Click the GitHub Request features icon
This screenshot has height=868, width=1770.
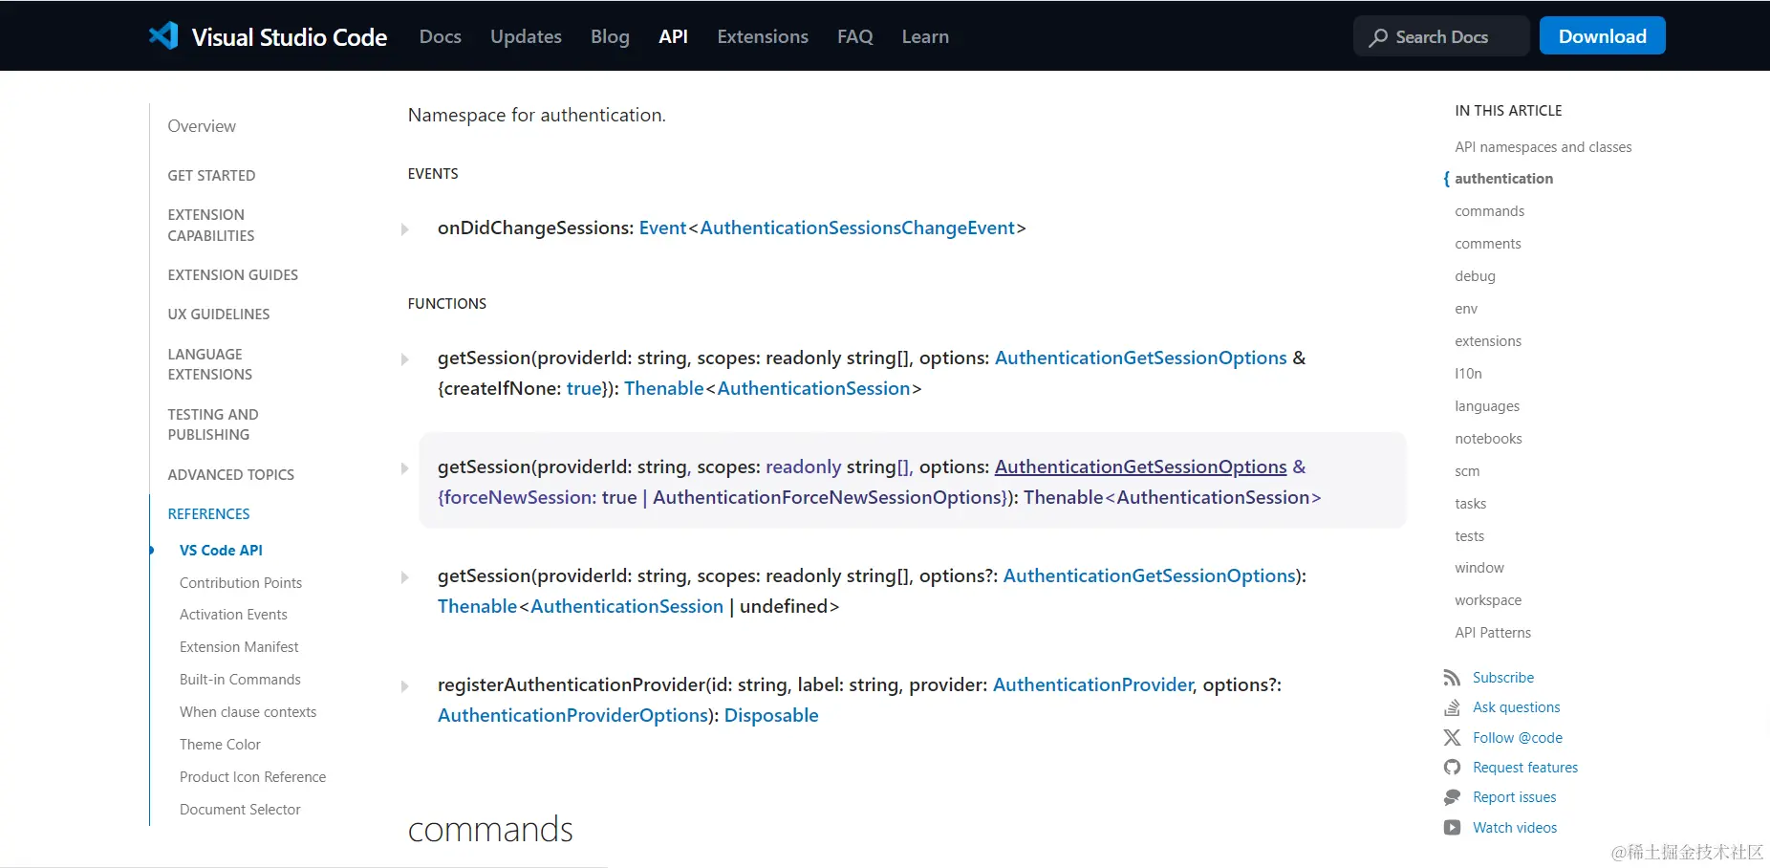[1452, 768]
